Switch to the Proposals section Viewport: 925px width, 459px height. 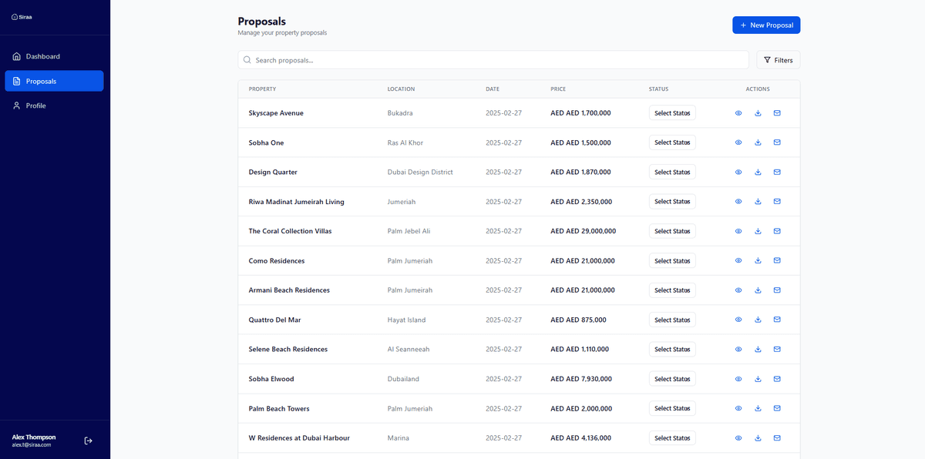(x=43, y=80)
